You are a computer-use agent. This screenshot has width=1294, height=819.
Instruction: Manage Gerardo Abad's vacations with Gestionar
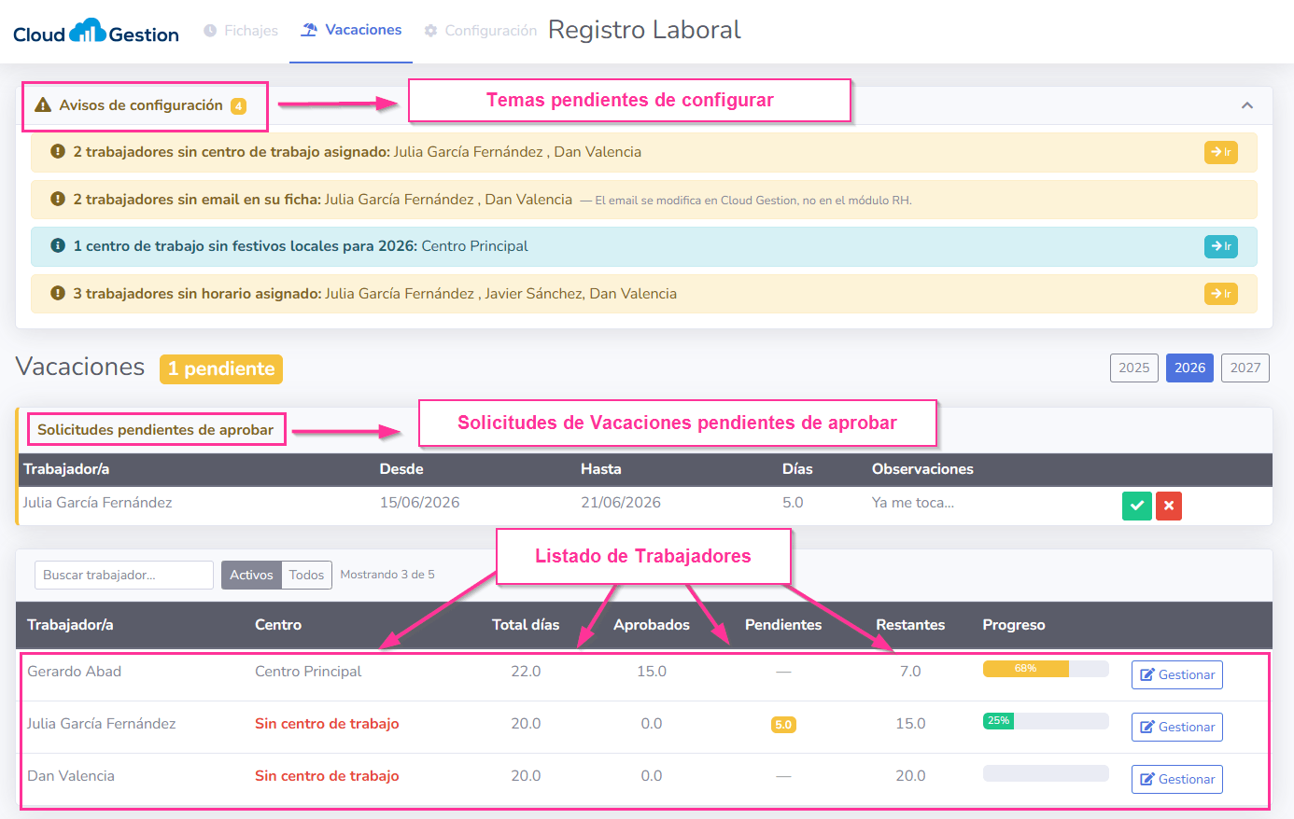coord(1177,674)
